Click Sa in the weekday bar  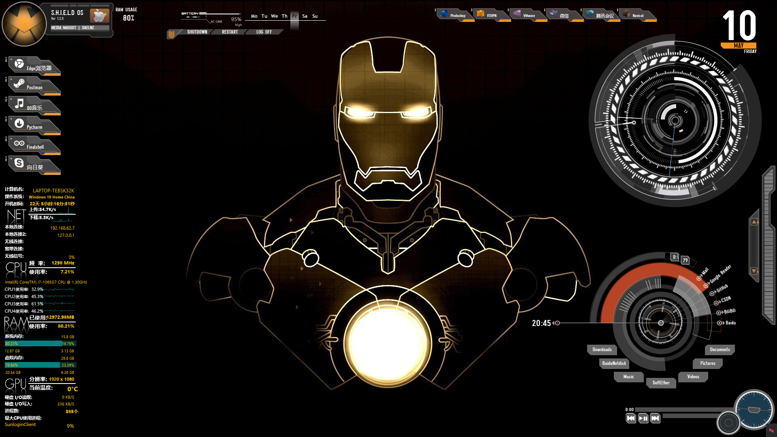[x=304, y=16]
